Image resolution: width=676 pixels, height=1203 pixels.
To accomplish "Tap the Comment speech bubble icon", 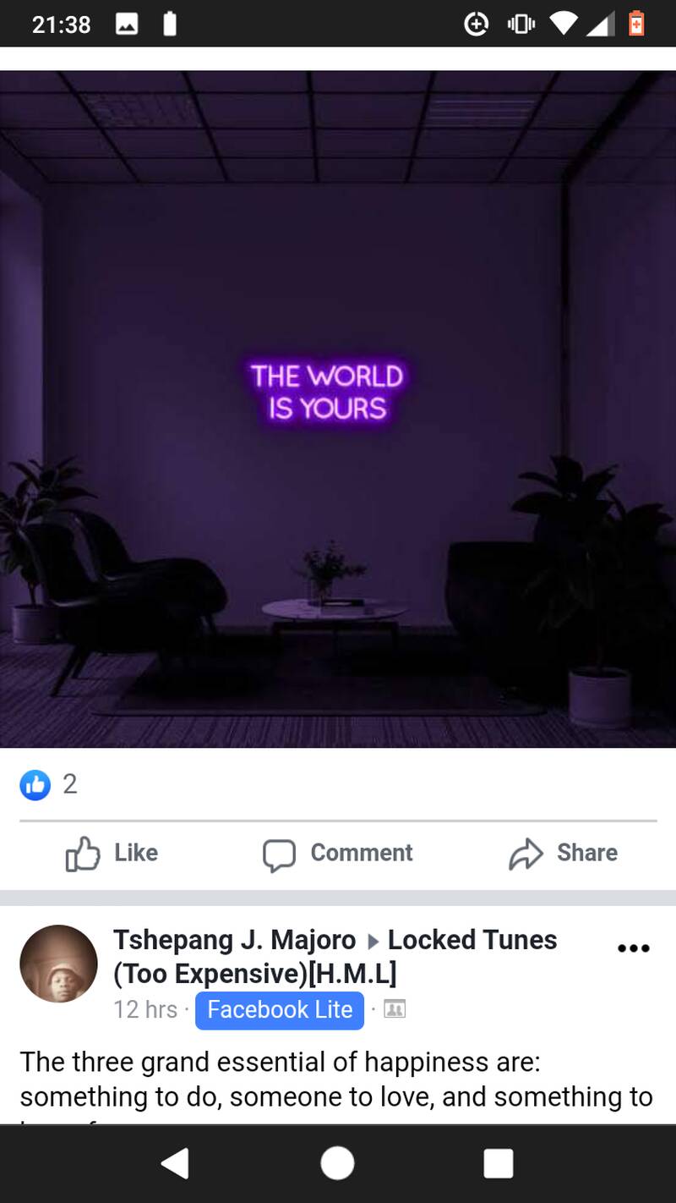I will tap(279, 854).
